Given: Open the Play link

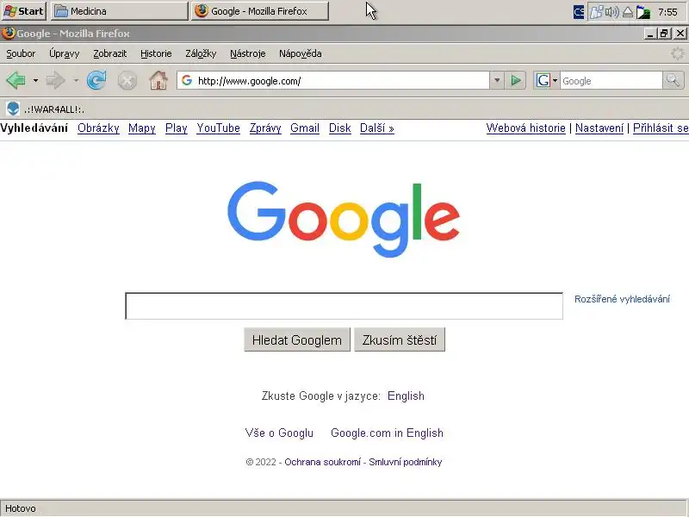Looking at the screenshot, I should [x=177, y=128].
